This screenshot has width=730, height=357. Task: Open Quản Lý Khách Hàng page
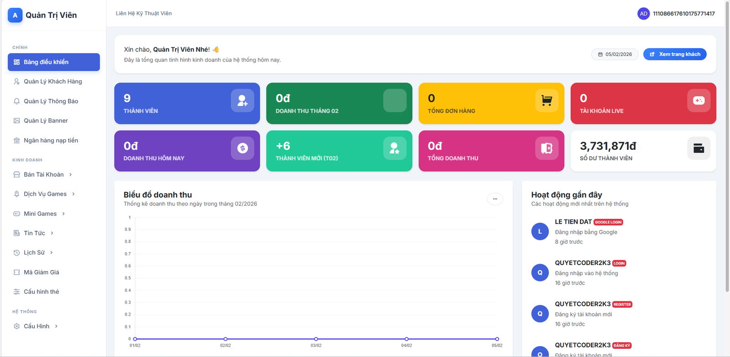point(53,82)
